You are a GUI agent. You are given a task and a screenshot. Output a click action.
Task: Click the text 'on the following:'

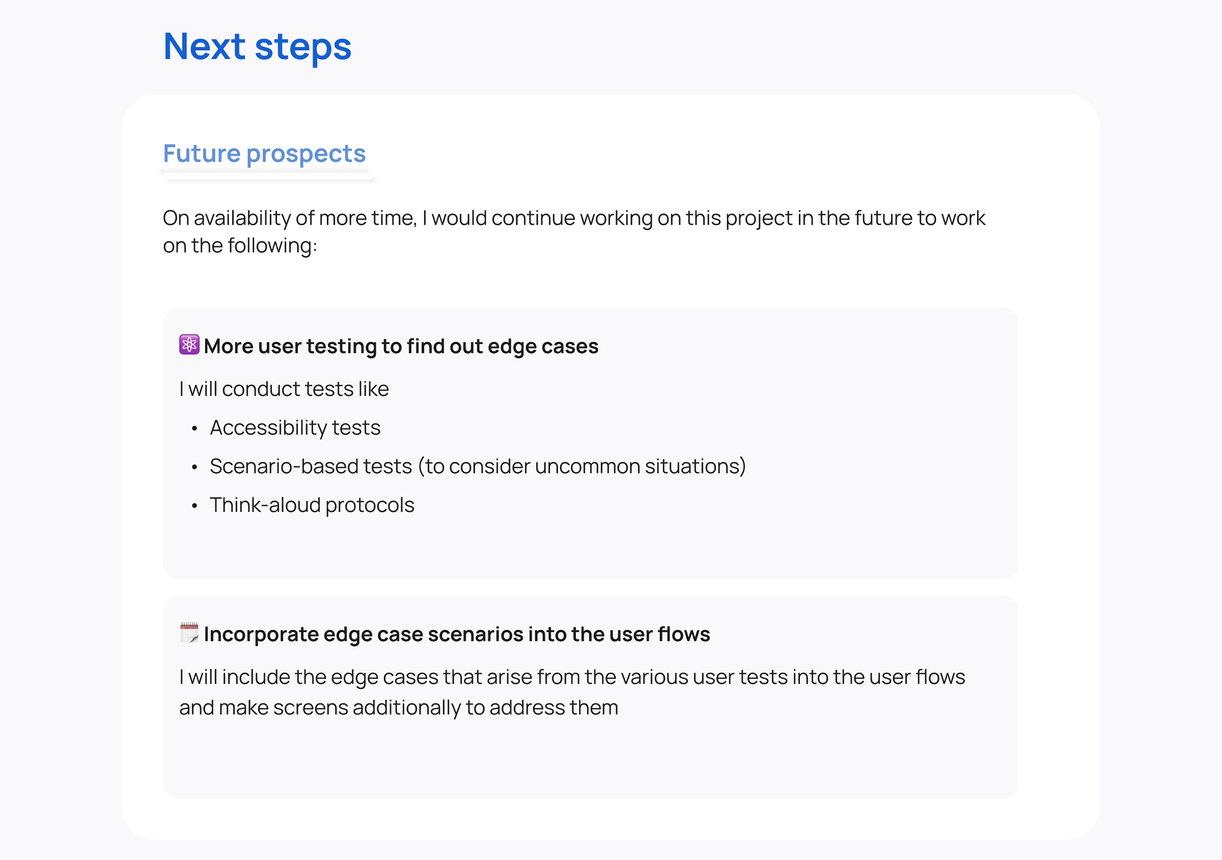(240, 246)
